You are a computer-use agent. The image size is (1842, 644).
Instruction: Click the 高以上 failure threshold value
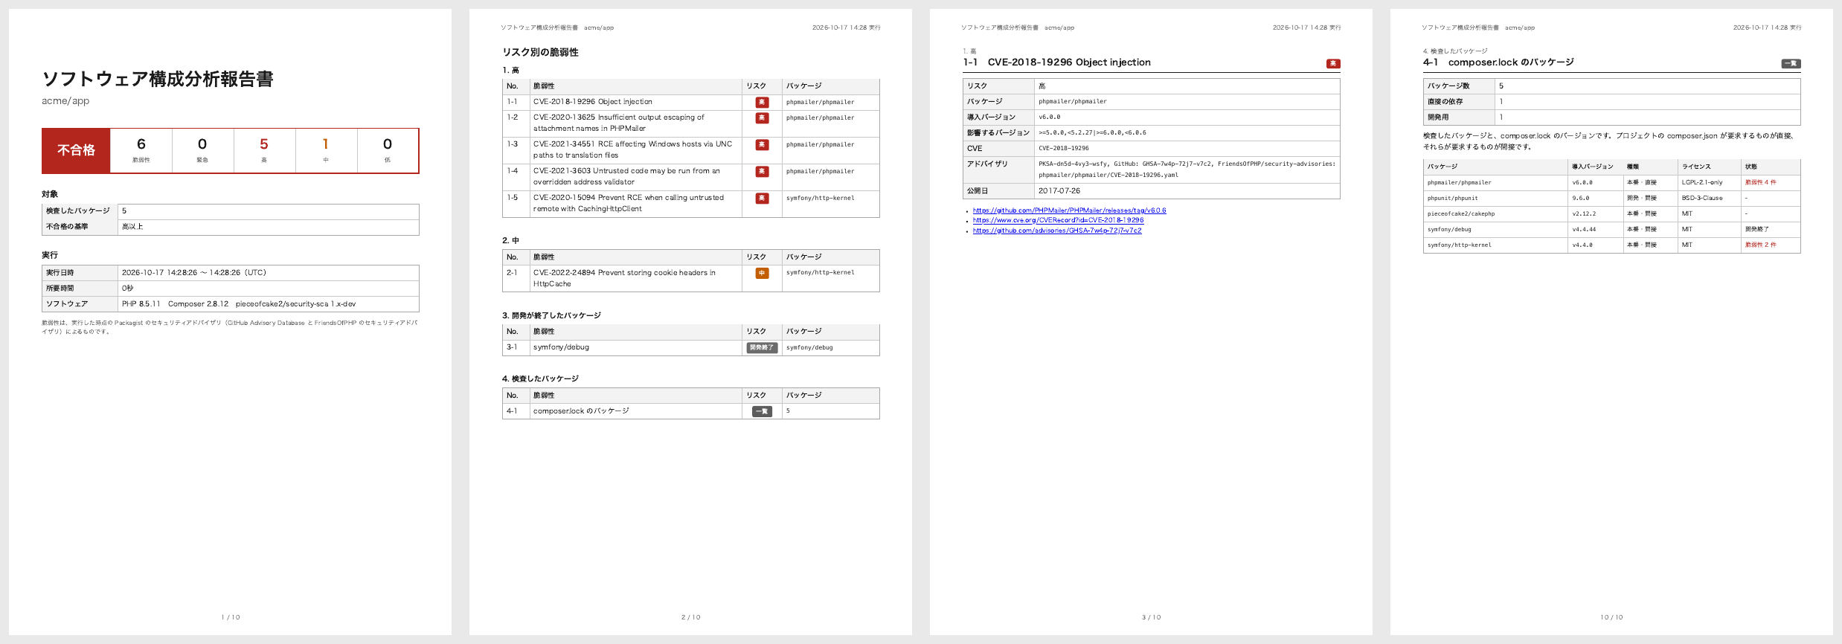132,227
